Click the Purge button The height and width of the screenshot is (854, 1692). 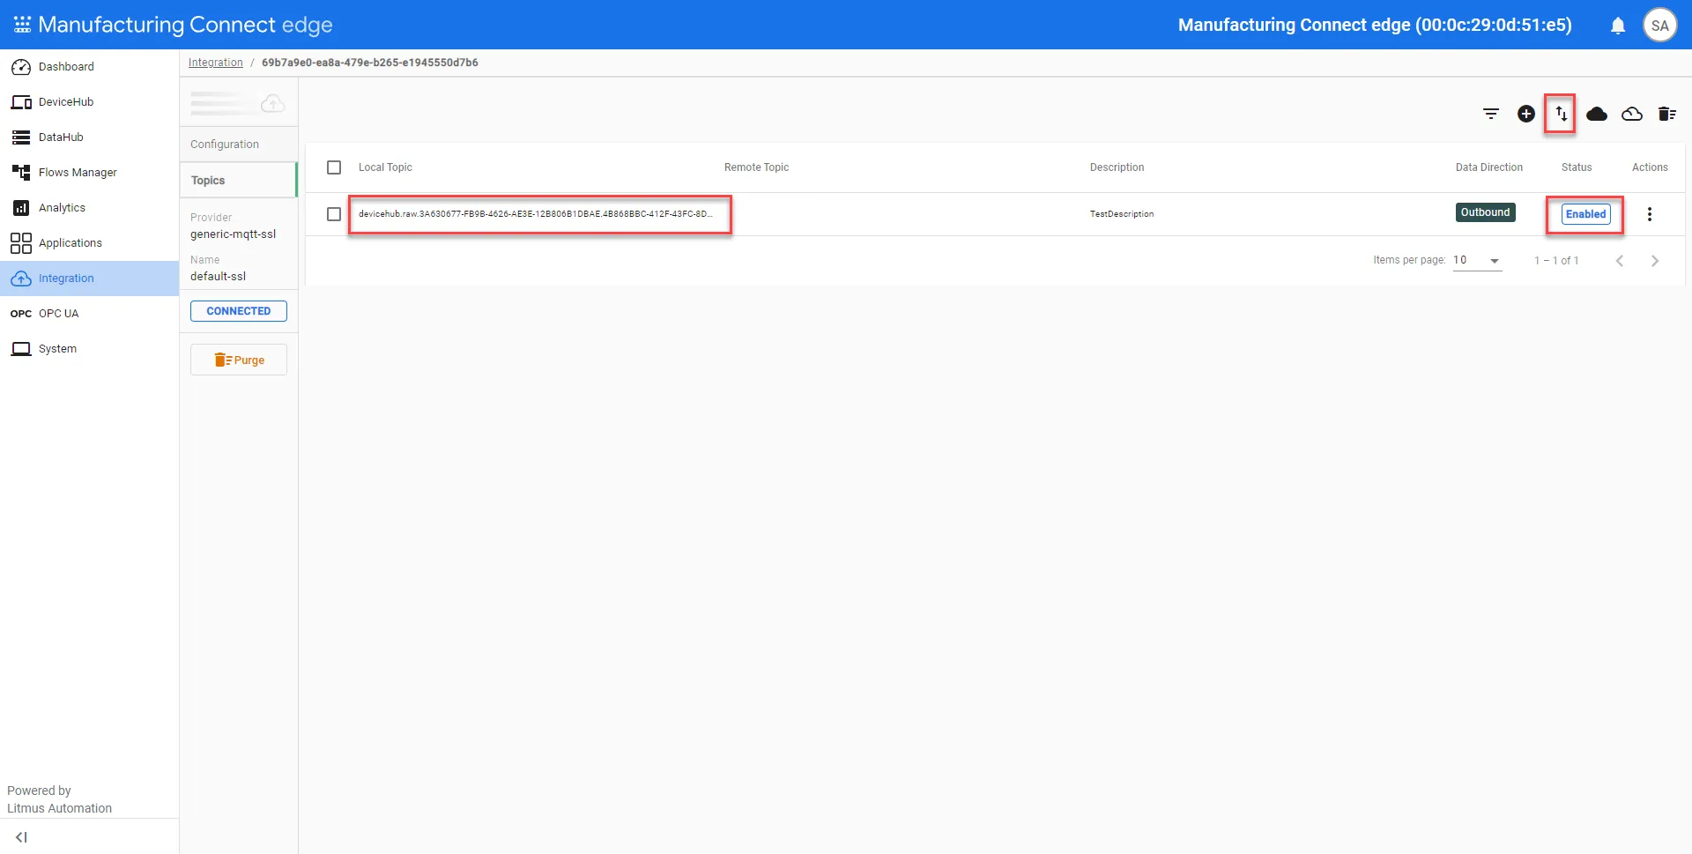click(239, 360)
